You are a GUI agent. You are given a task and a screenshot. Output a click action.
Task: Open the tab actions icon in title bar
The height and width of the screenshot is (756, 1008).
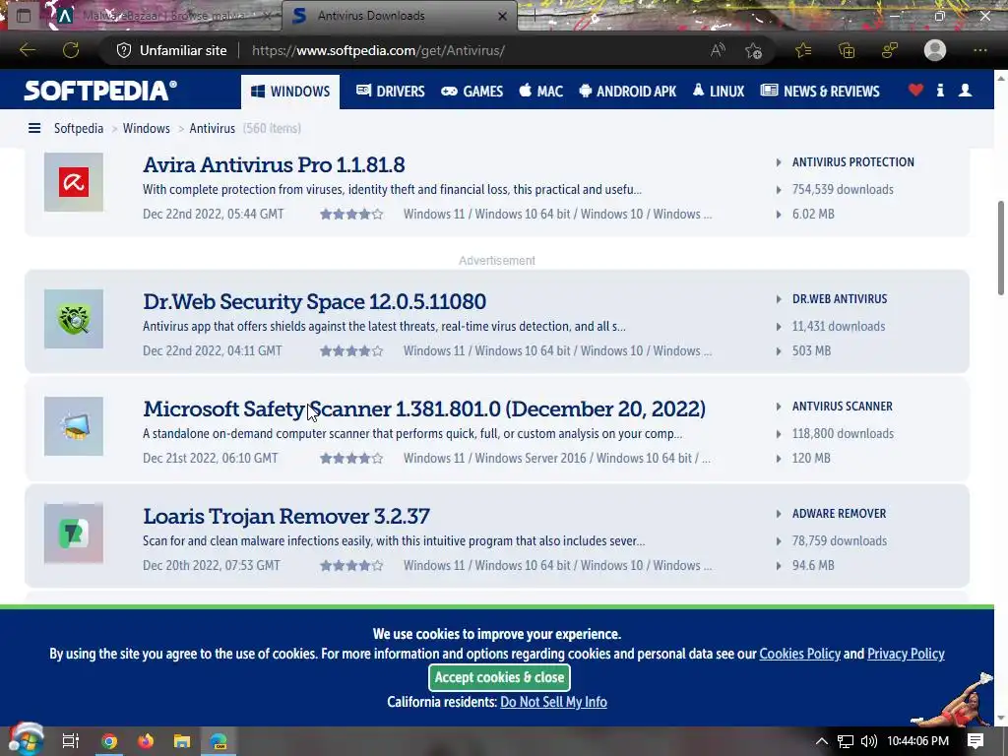24,16
